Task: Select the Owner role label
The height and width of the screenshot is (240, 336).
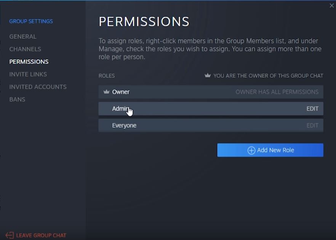Action: (x=121, y=92)
